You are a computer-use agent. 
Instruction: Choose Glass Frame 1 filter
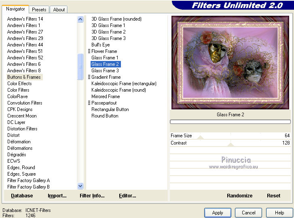coord(105,58)
